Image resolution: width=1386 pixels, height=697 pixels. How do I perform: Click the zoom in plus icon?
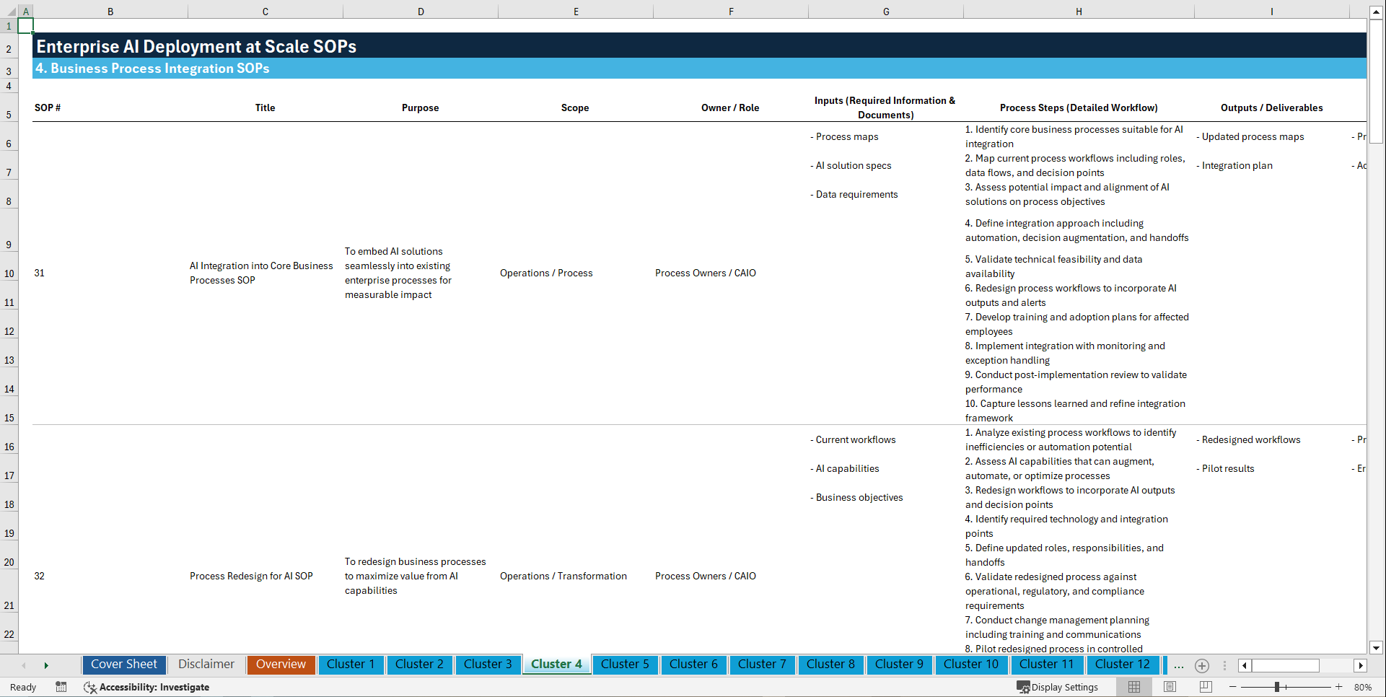coord(1340,687)
